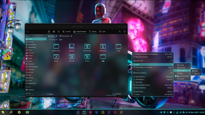This screenshot has height=115, width=205.
Task: Click the Split toolbar button
Action: tap(102, 32)
